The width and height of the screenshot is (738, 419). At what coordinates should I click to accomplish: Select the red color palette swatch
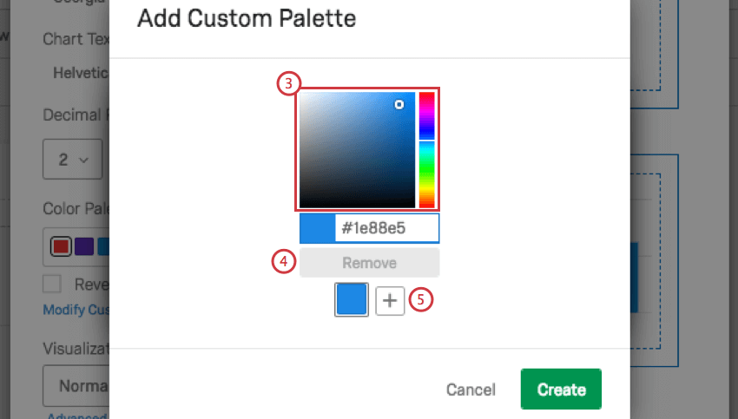coord(60,246)
